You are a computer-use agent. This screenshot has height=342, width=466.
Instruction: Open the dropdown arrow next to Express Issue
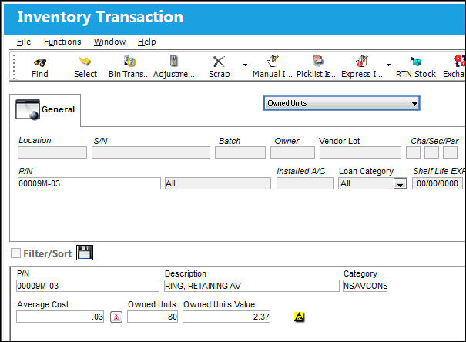coord(388,65)
